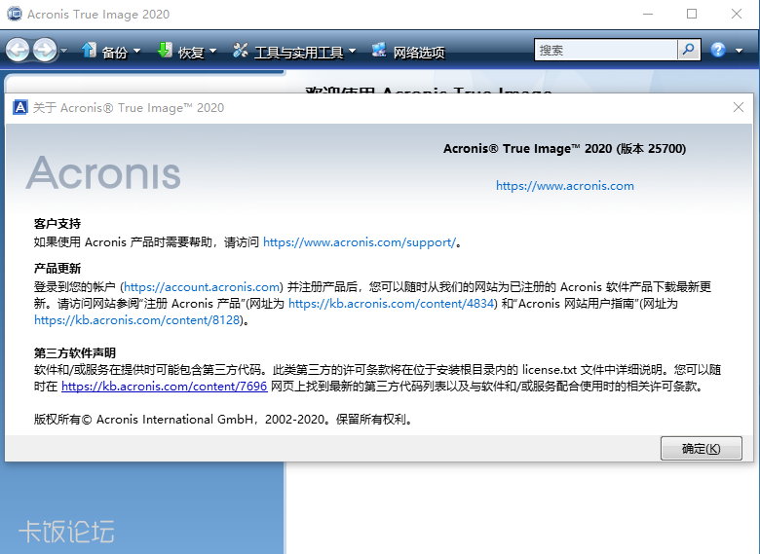The width and height of the screenshot is (760, 554).
Task: Expand the 备份 dropdown arrow
Action: coord(137,51)
